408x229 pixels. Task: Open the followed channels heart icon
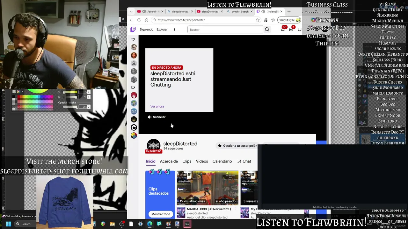tap(133, 39)
